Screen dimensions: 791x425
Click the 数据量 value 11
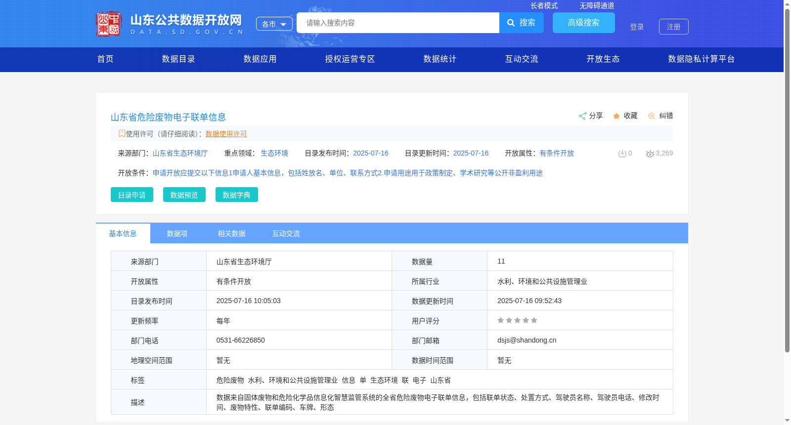[x=501, y=261]
